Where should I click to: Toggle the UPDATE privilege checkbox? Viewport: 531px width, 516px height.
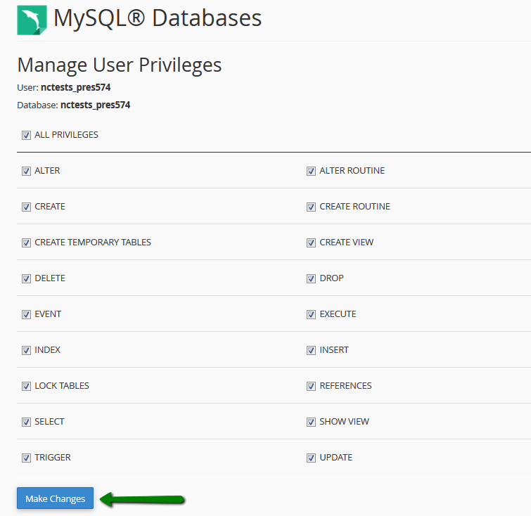pos(311,458)
